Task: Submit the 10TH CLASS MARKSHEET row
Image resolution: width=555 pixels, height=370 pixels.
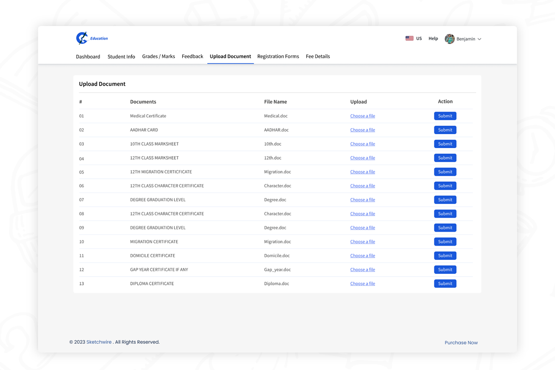Action: 445,144
